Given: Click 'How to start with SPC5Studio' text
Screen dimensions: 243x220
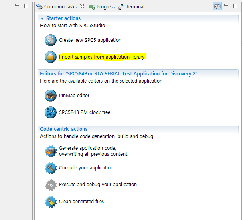Looking at the screenshot, I should [73, 26].
